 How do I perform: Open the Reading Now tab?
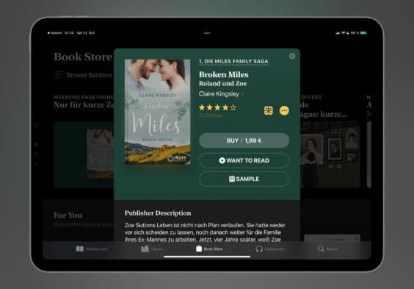coord(92,249)
